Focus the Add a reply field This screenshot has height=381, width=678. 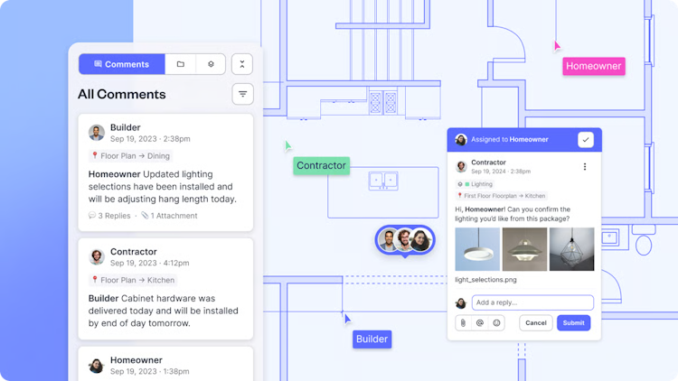[532, 302]
